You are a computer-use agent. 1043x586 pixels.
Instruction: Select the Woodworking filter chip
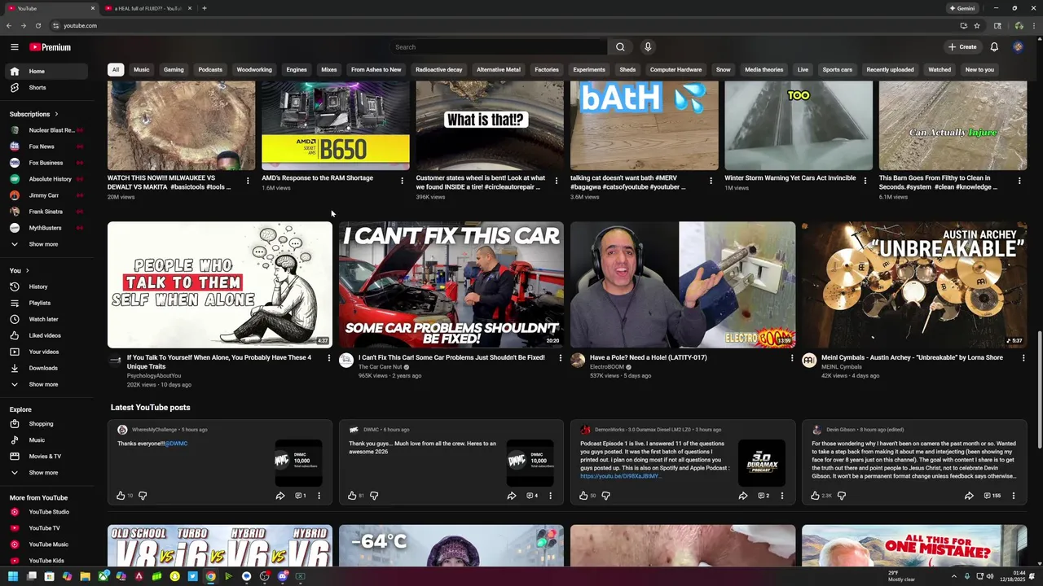click(x=254, y=69)
